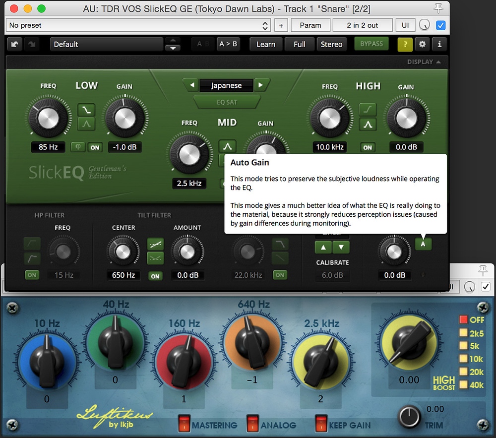Select the LOW band bell shape icon

coord(86,125)
